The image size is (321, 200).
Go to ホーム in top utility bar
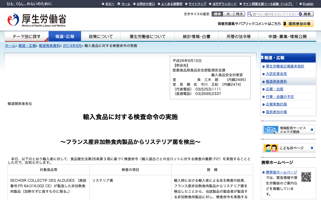[x=126, y=4]
